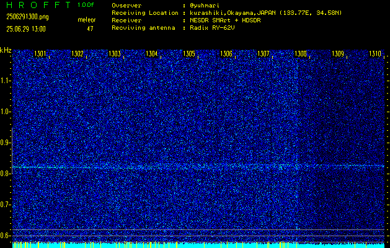The width and height of the screenshot is (390, 248).
Task: Click the 1310 time marker
Action: pos(375,54)
